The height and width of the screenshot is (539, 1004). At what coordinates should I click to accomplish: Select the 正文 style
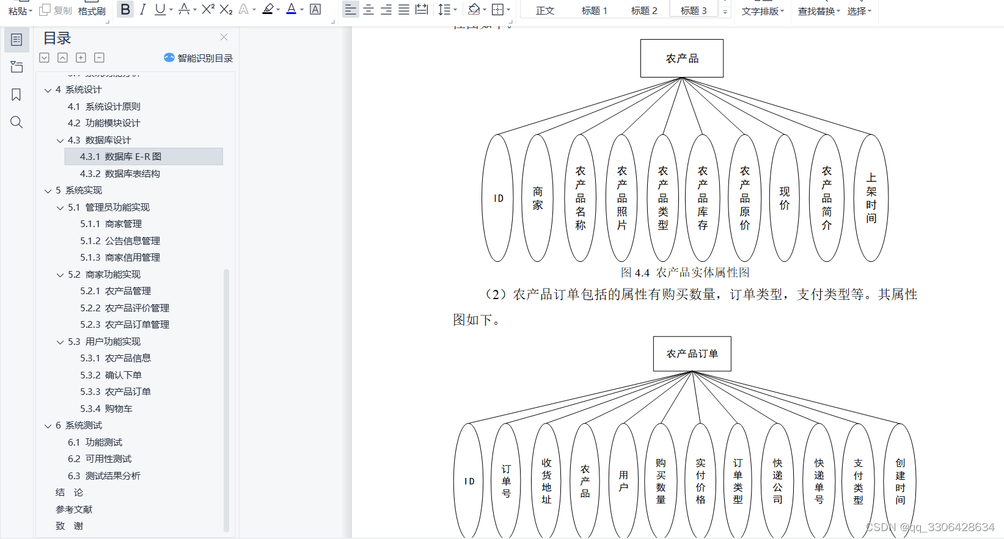coord(545,10)
